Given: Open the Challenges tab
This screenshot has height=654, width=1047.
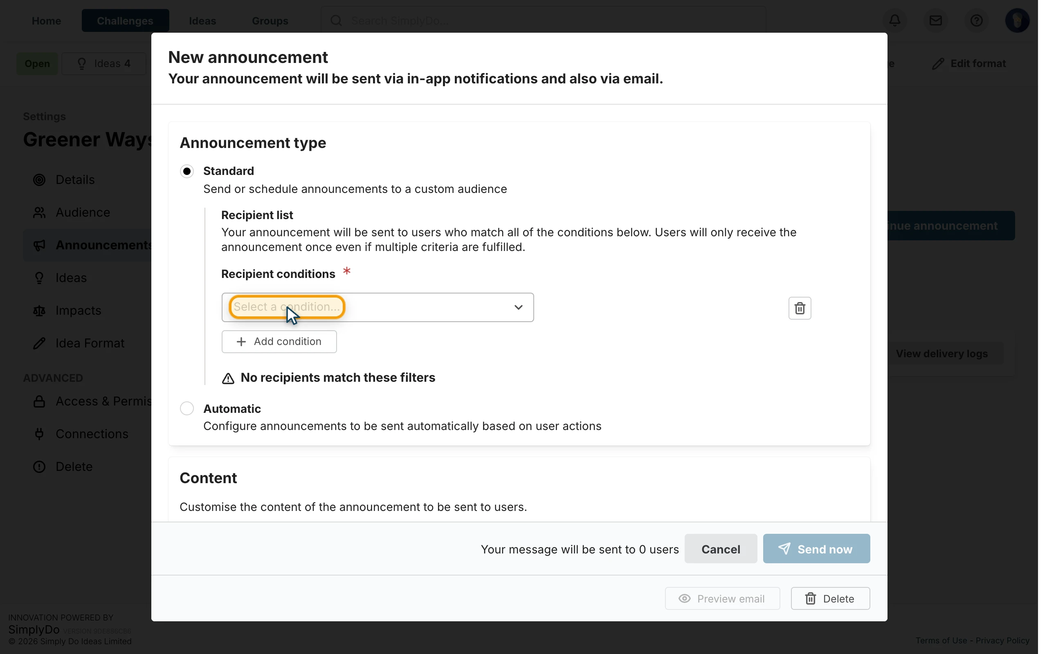Looking at the screenshot, I should click(125, 20).
